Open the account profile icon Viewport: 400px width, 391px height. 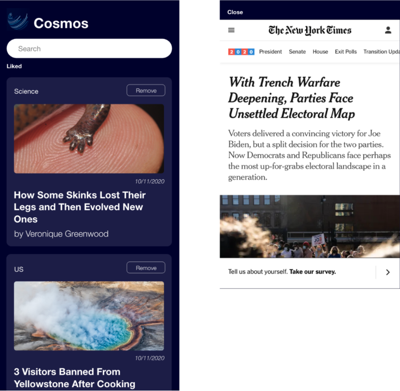(388, 30)
